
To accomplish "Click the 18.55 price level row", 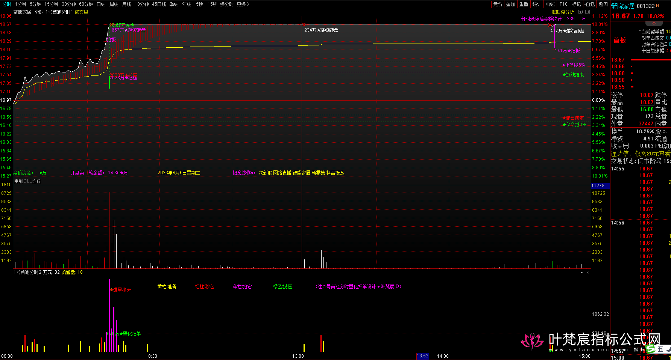I will tap(618, 87).
